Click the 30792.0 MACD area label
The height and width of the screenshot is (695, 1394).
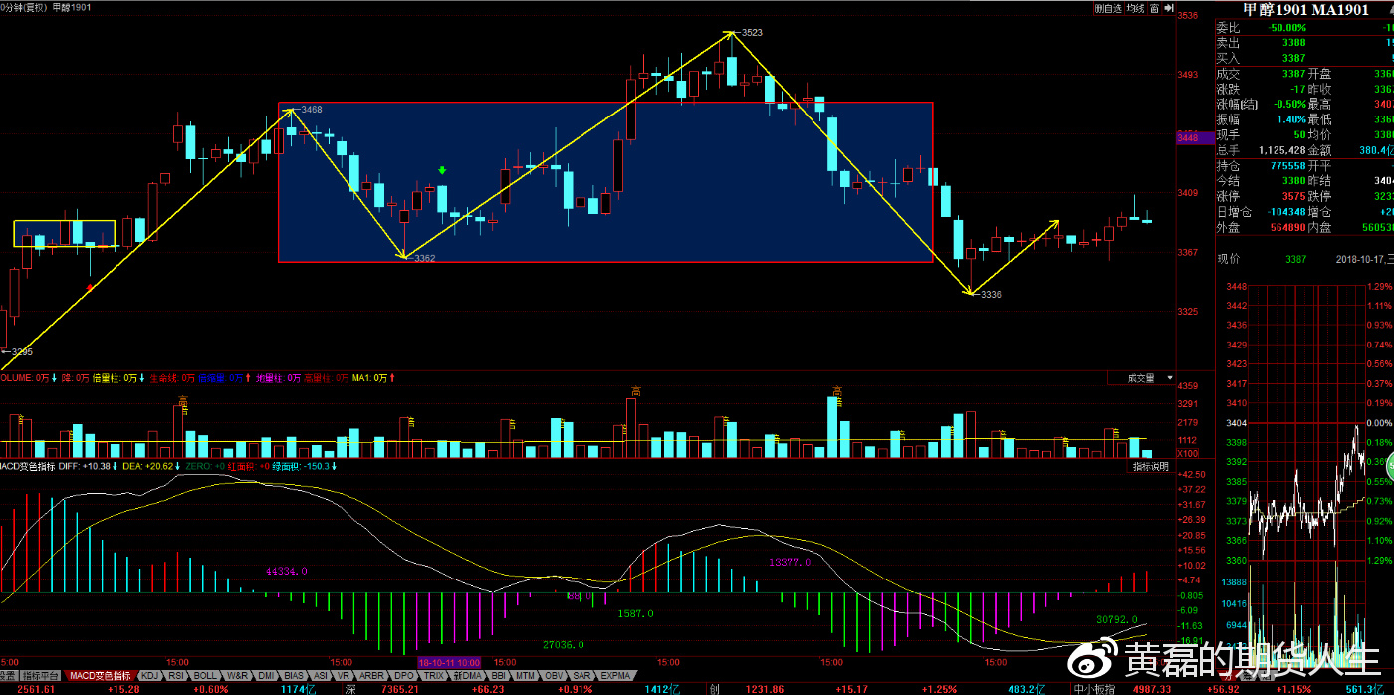point(1116,619)
